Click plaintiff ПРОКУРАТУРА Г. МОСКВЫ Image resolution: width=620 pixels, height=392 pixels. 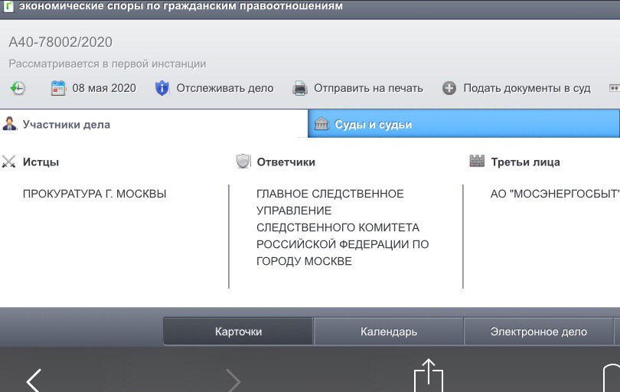pos(94,194)
